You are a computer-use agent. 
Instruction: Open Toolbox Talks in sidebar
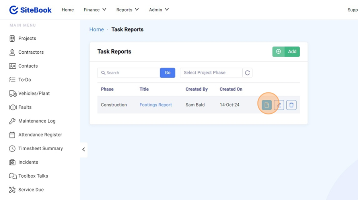tap(33, 176)
